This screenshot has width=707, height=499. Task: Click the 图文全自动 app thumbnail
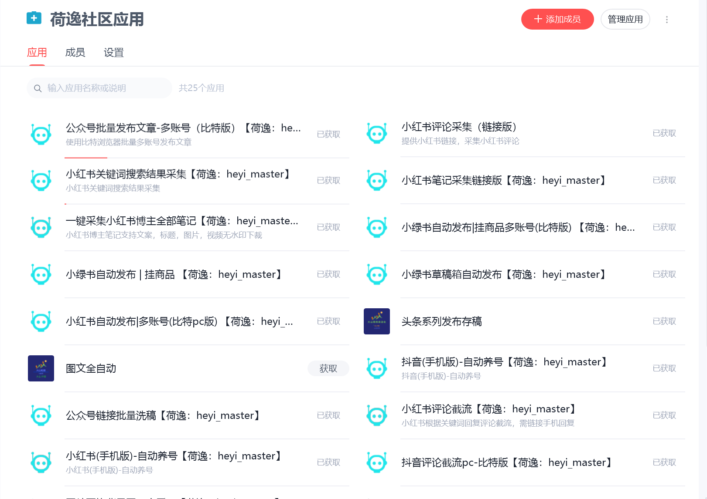coord(41,368)
